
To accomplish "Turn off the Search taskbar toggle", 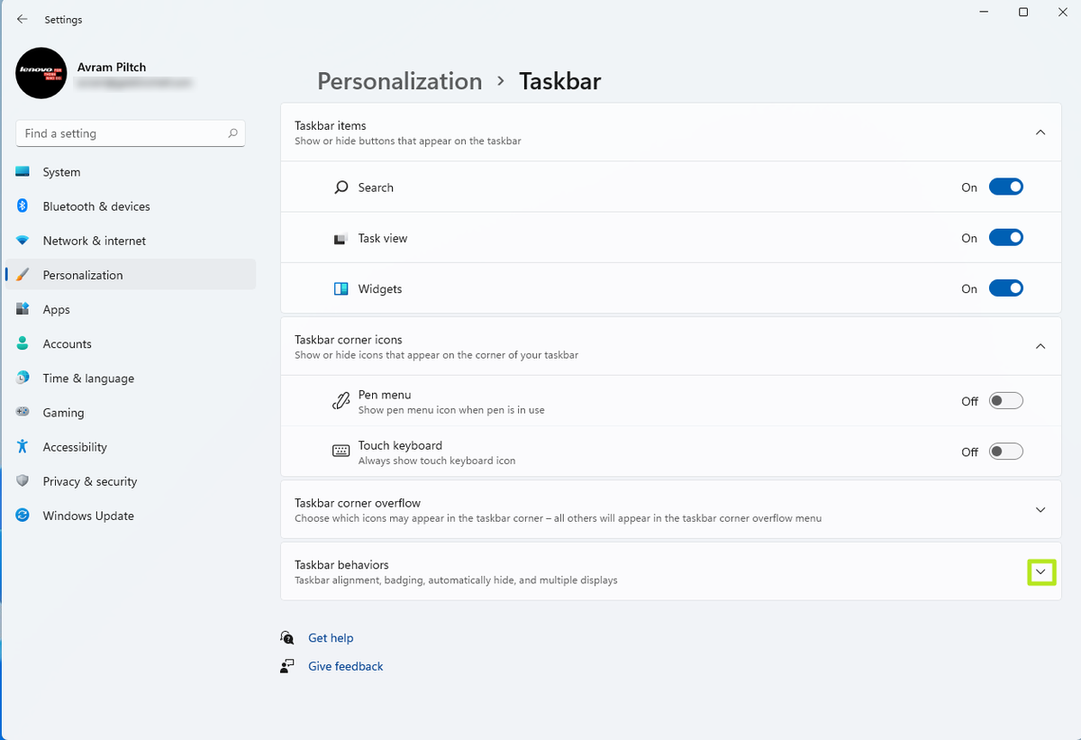I will 1005,187.
